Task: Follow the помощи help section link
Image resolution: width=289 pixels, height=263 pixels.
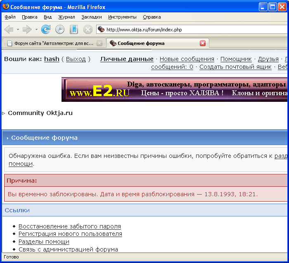Action: pyautogui.click(x=21, y=164)
